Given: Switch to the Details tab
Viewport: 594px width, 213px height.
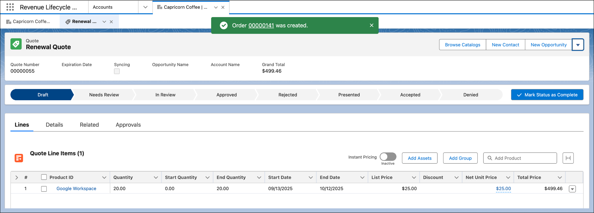Looking at the screenshot, I should tap(54, 125).
